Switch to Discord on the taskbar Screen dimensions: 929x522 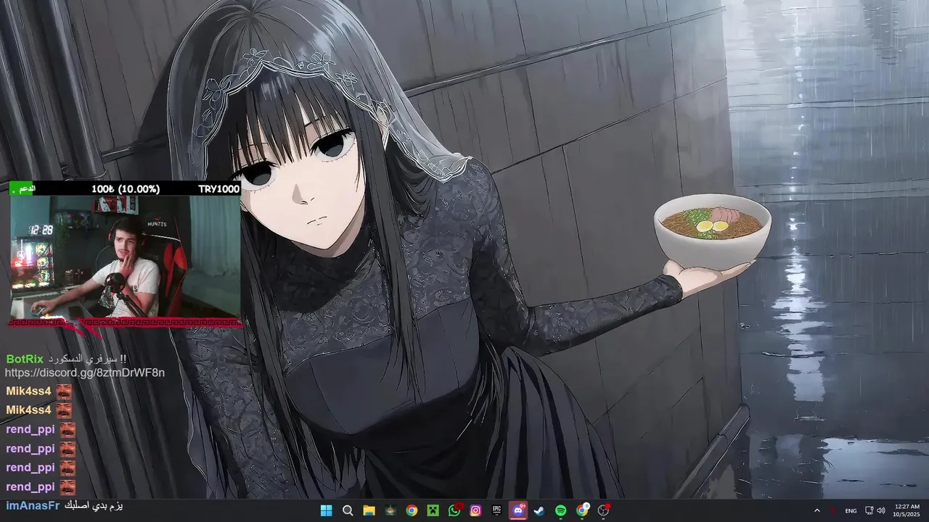518,510
